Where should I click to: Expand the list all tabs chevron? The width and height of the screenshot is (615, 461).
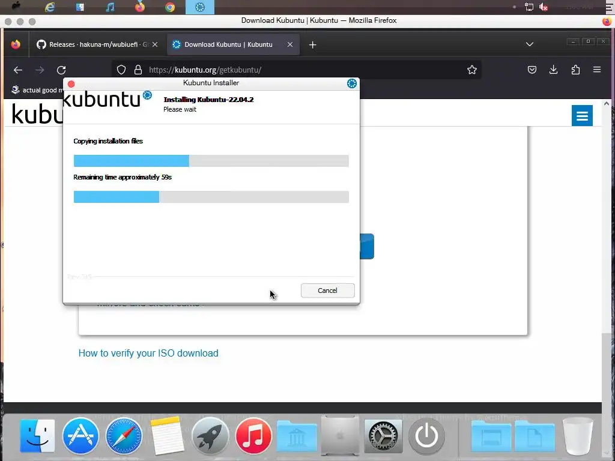coord(530,44)
